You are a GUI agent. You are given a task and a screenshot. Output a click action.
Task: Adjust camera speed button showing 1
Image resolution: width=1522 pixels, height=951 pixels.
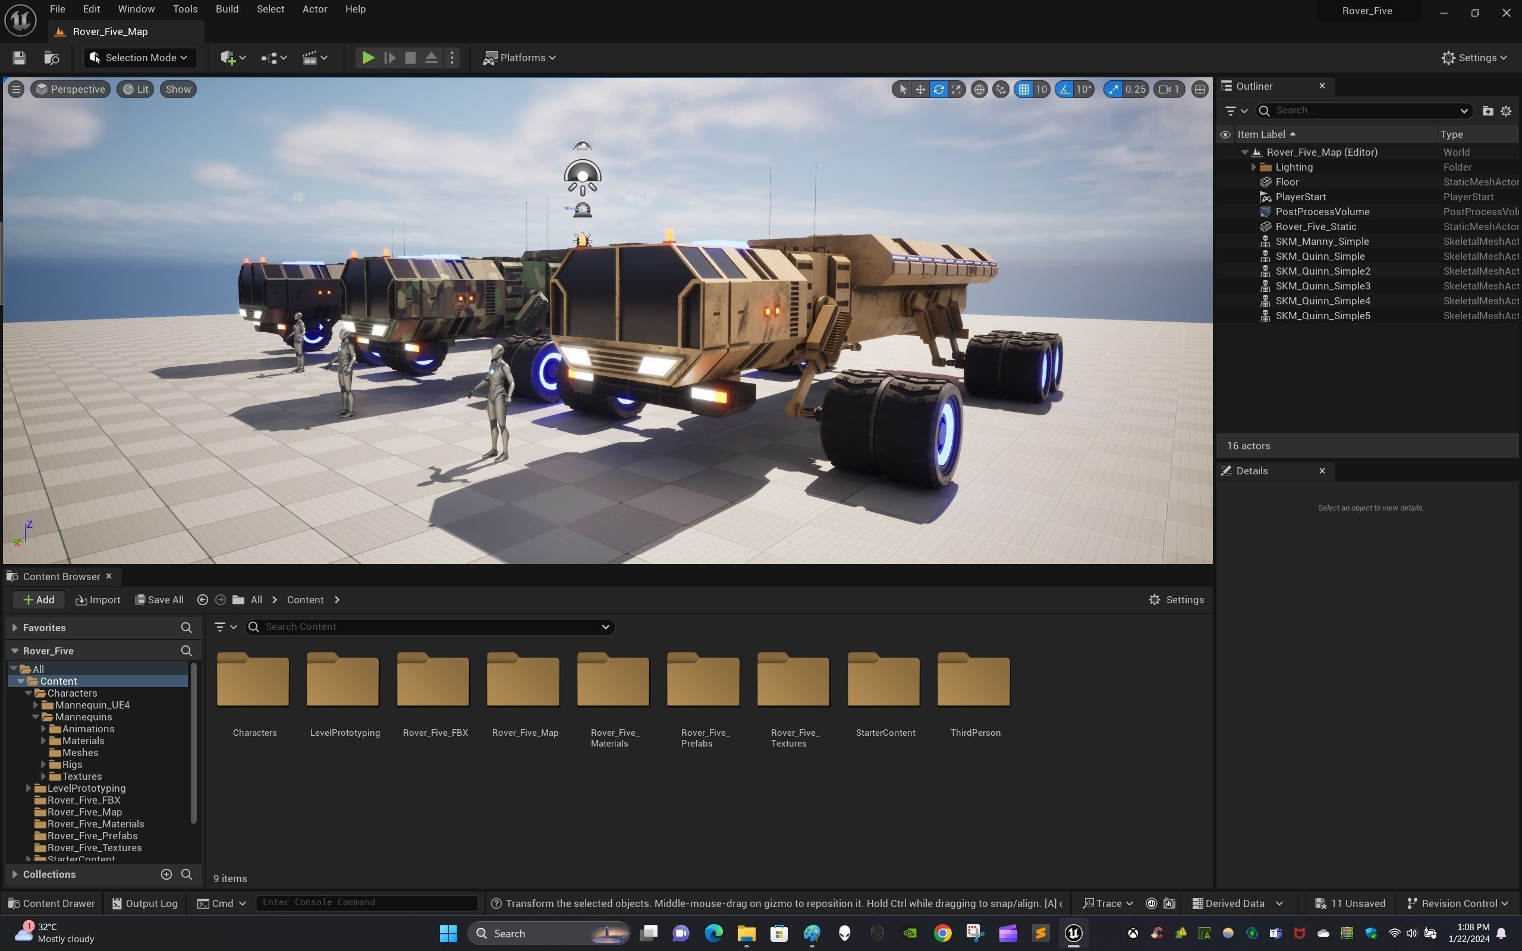point(1170,89)
